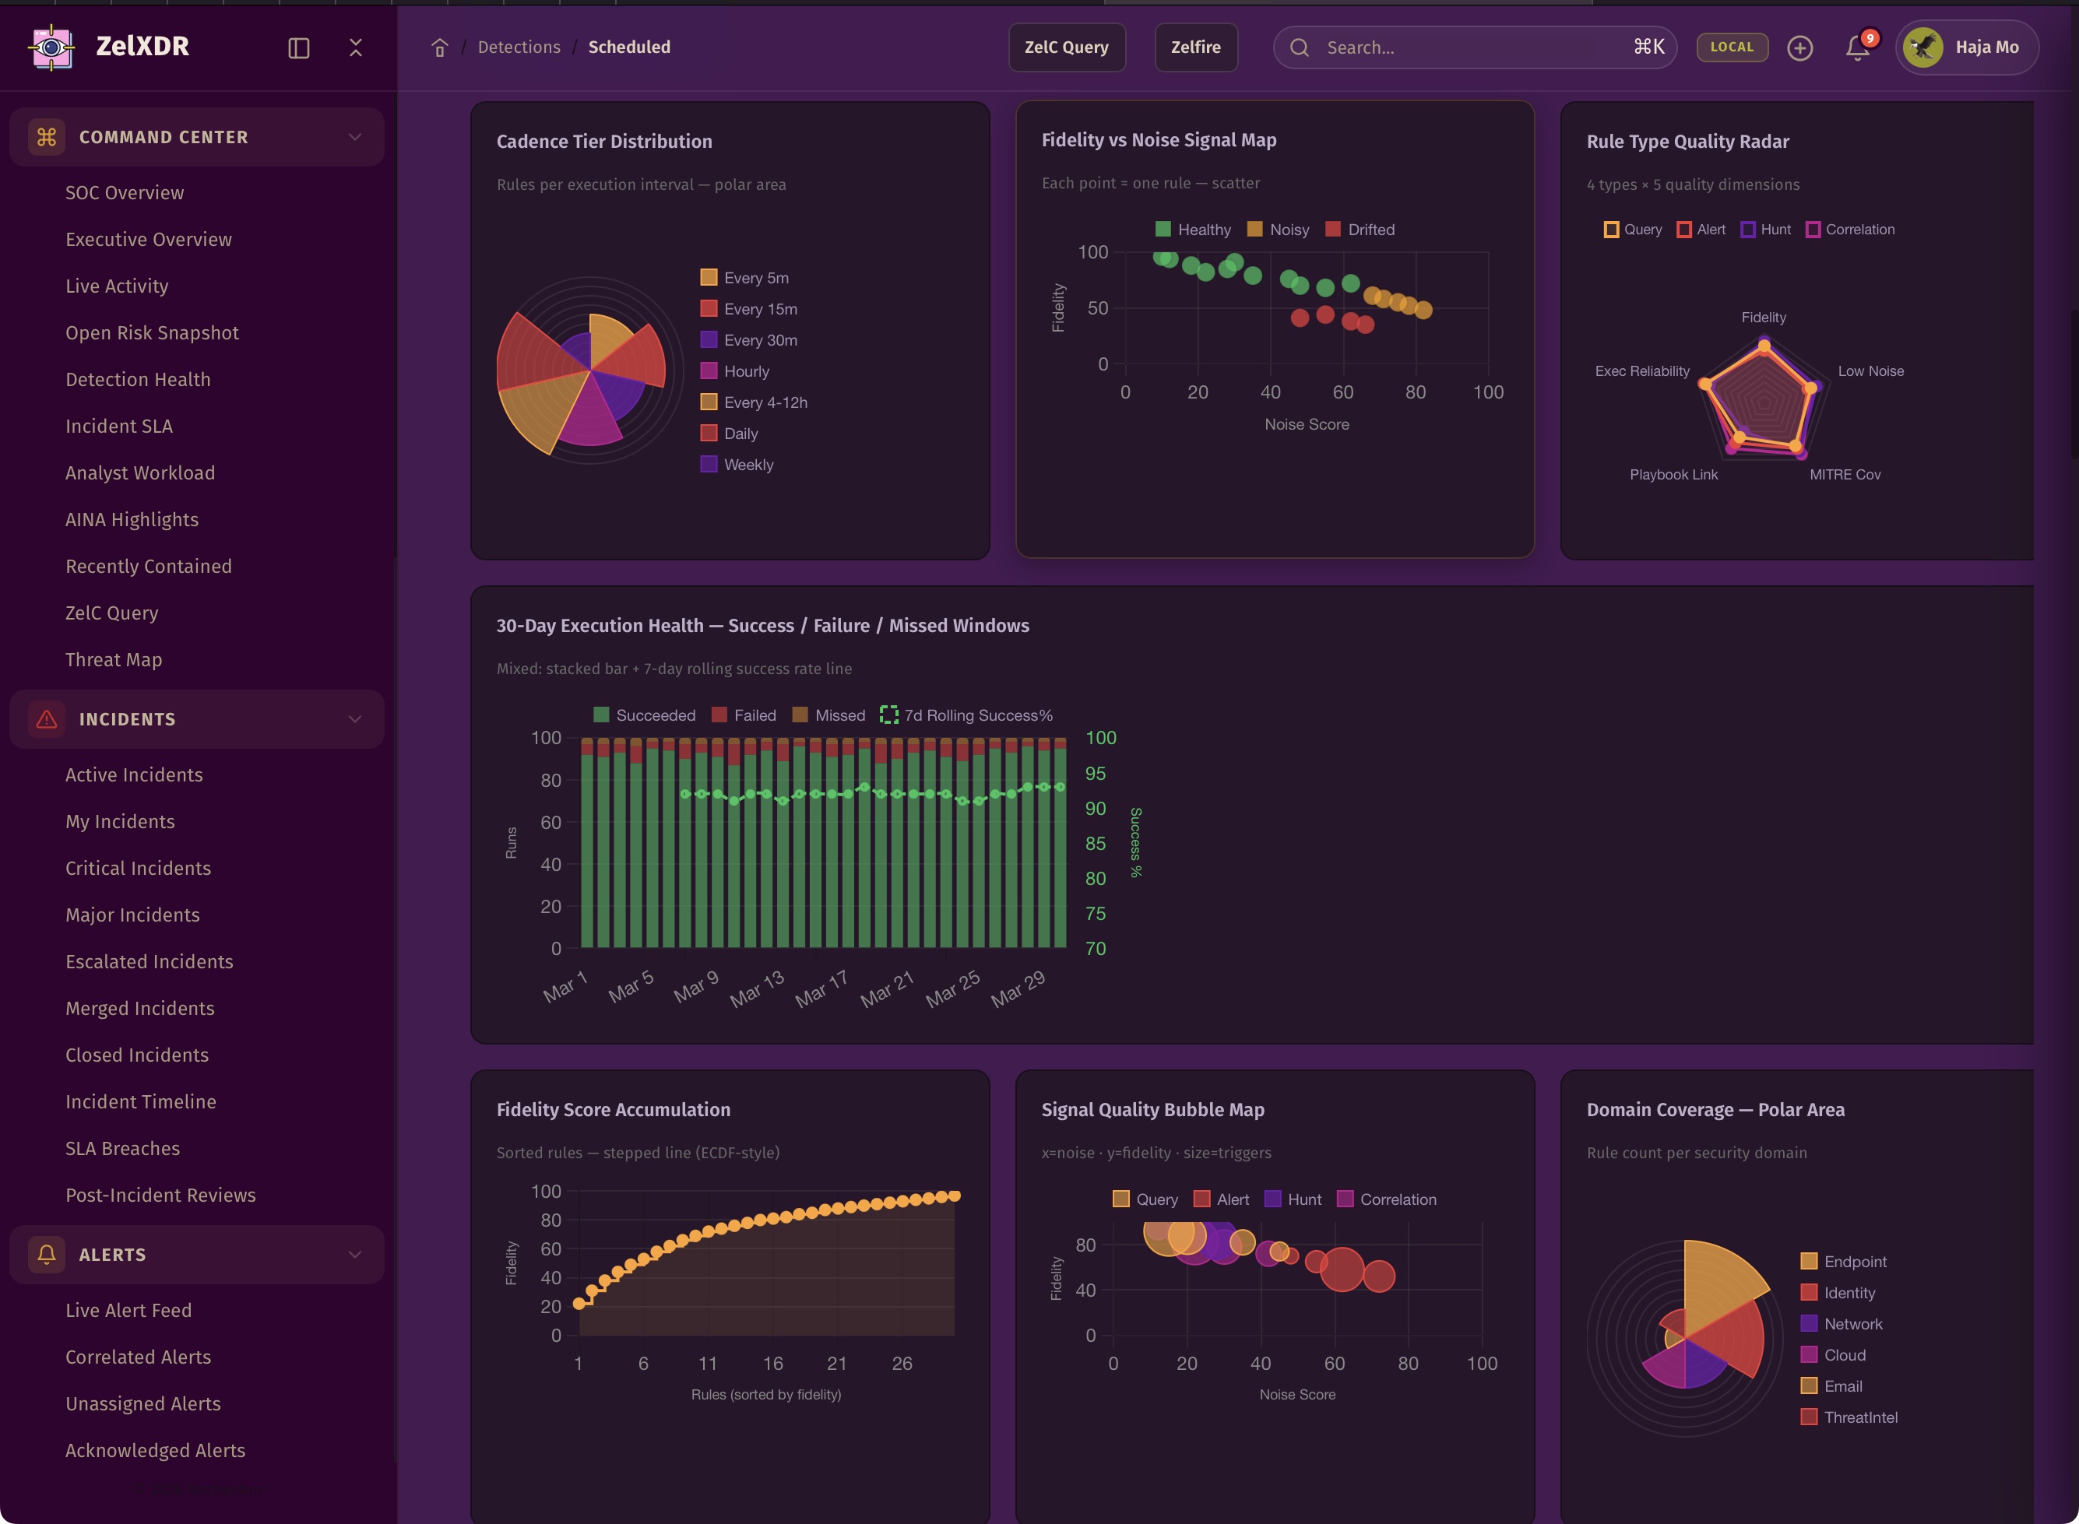The height and width of the screenshot is (1524, 2079).
Task: Click the Every 5m legend color swatch
Action: coord(709,278)
